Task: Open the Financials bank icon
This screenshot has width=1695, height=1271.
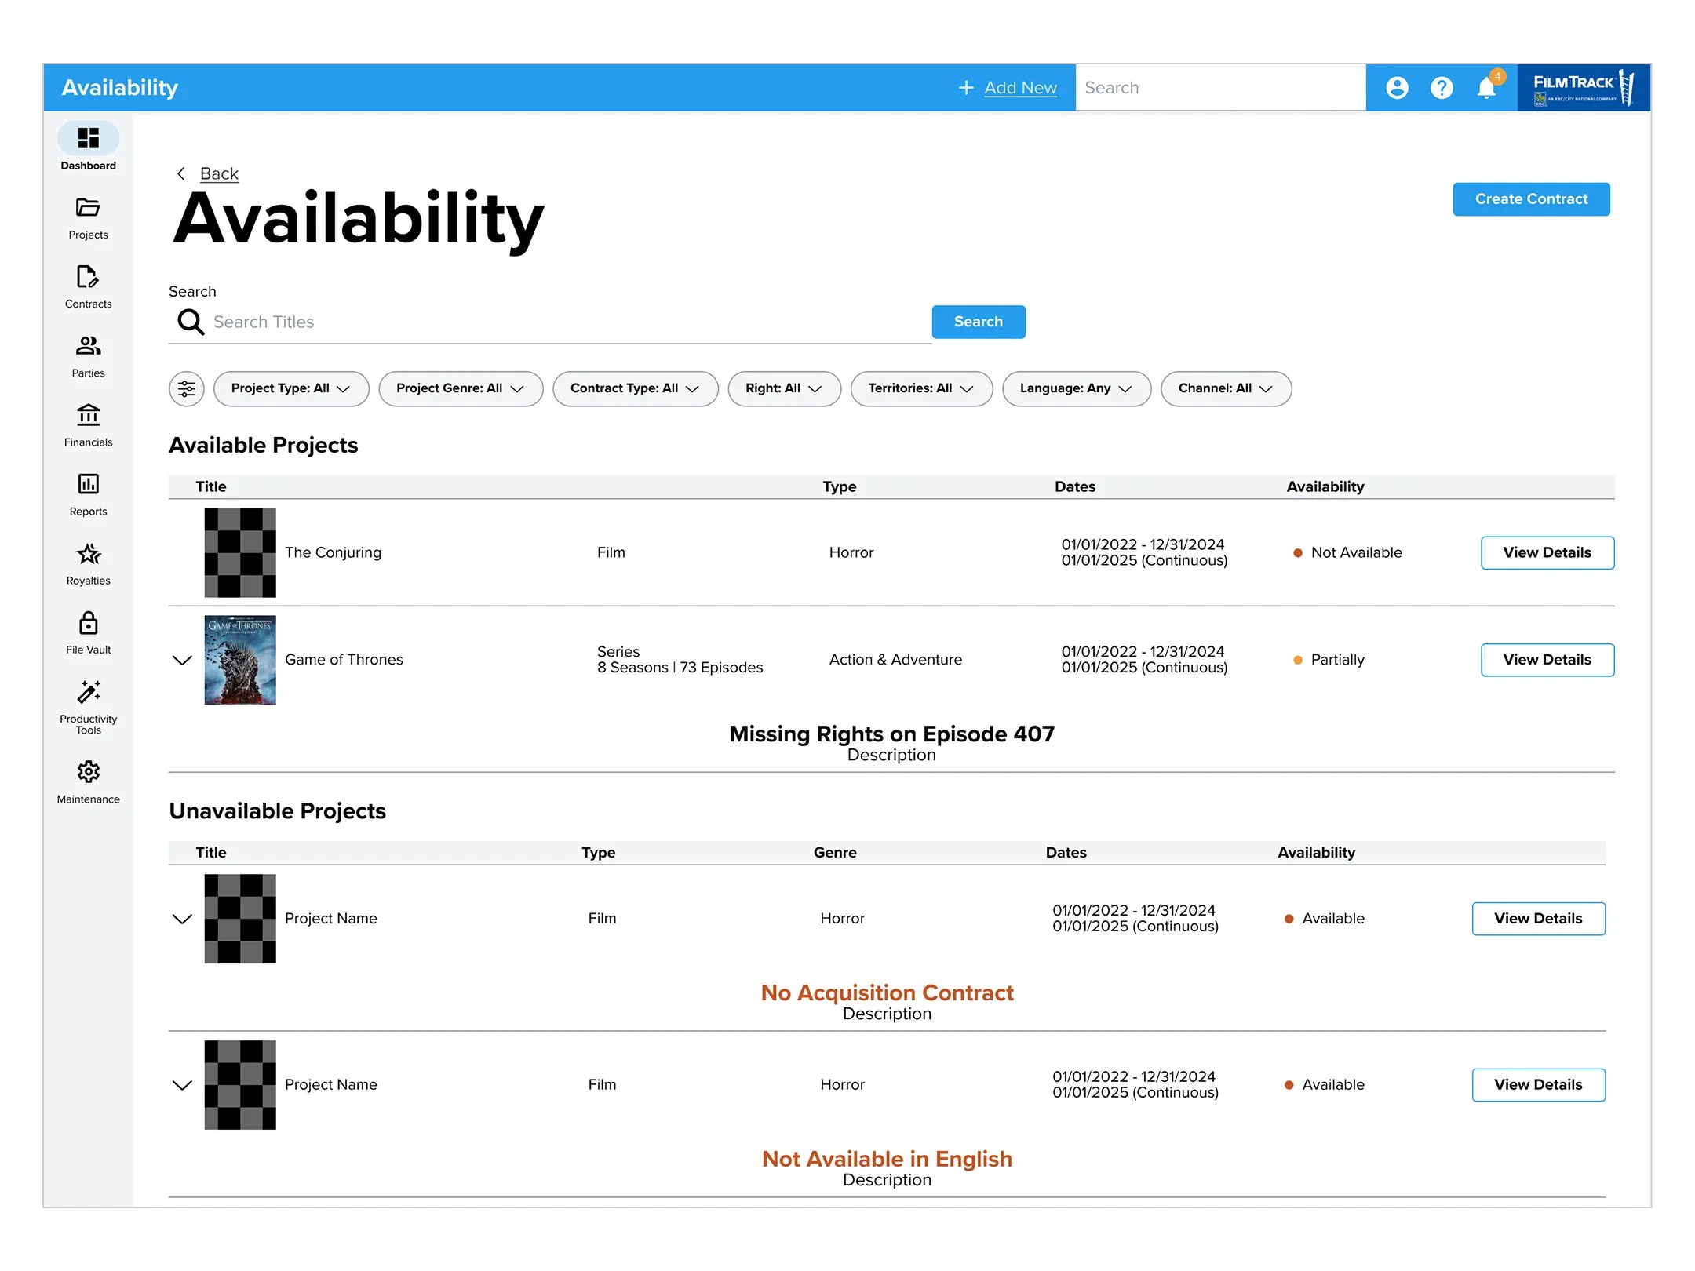Action: point(88,415)
